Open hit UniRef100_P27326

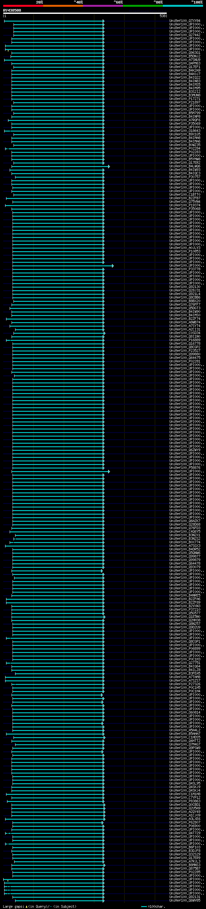[185, 684]
